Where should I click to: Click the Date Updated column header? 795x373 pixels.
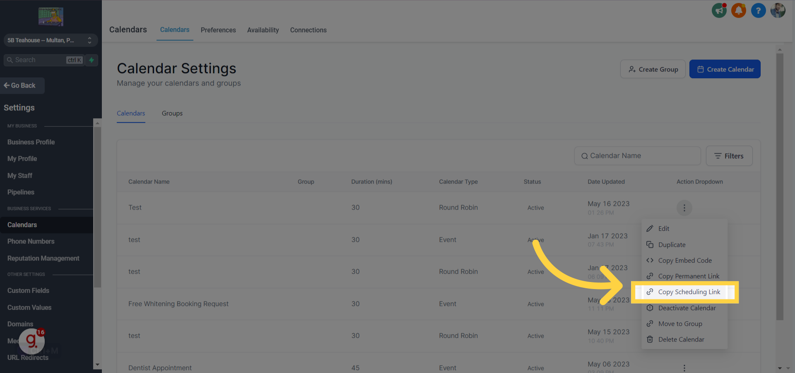[606, 182]
